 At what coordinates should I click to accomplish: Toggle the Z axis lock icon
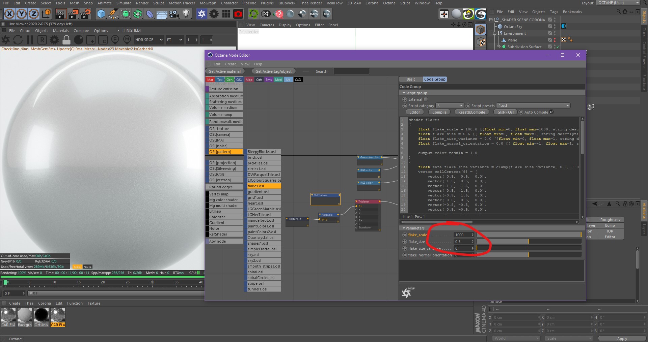[34, 14]
